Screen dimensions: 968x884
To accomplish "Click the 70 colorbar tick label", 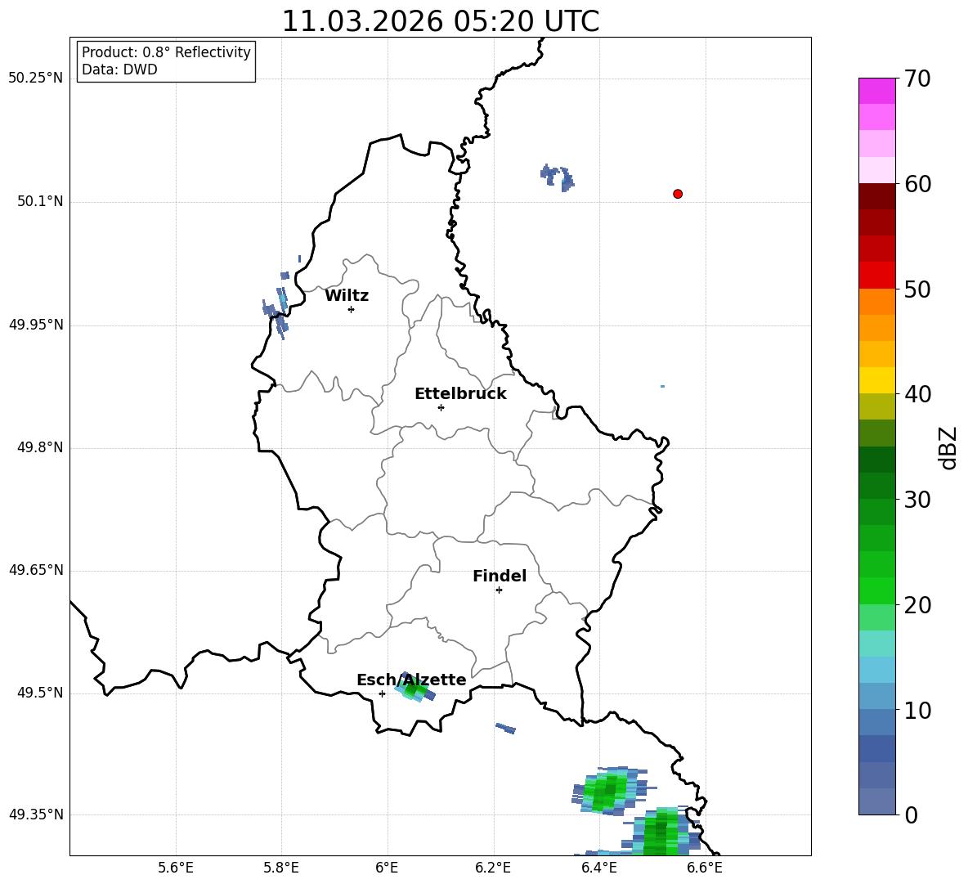I will (917, 79).
